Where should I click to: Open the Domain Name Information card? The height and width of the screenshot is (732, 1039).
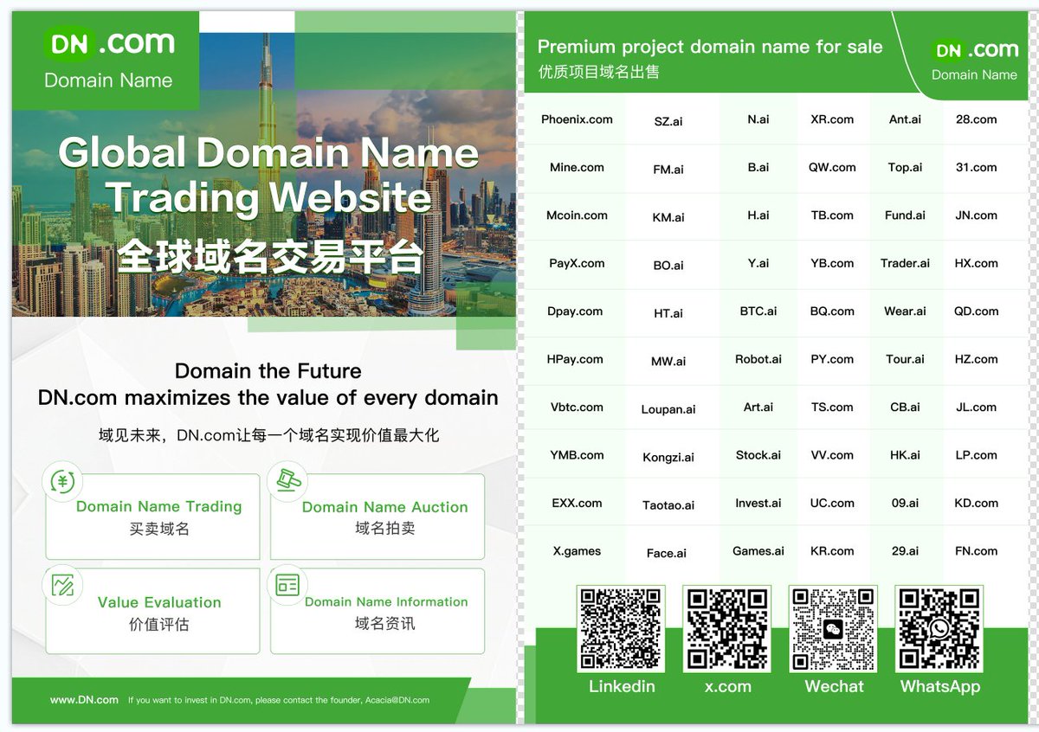click(378, 611)
